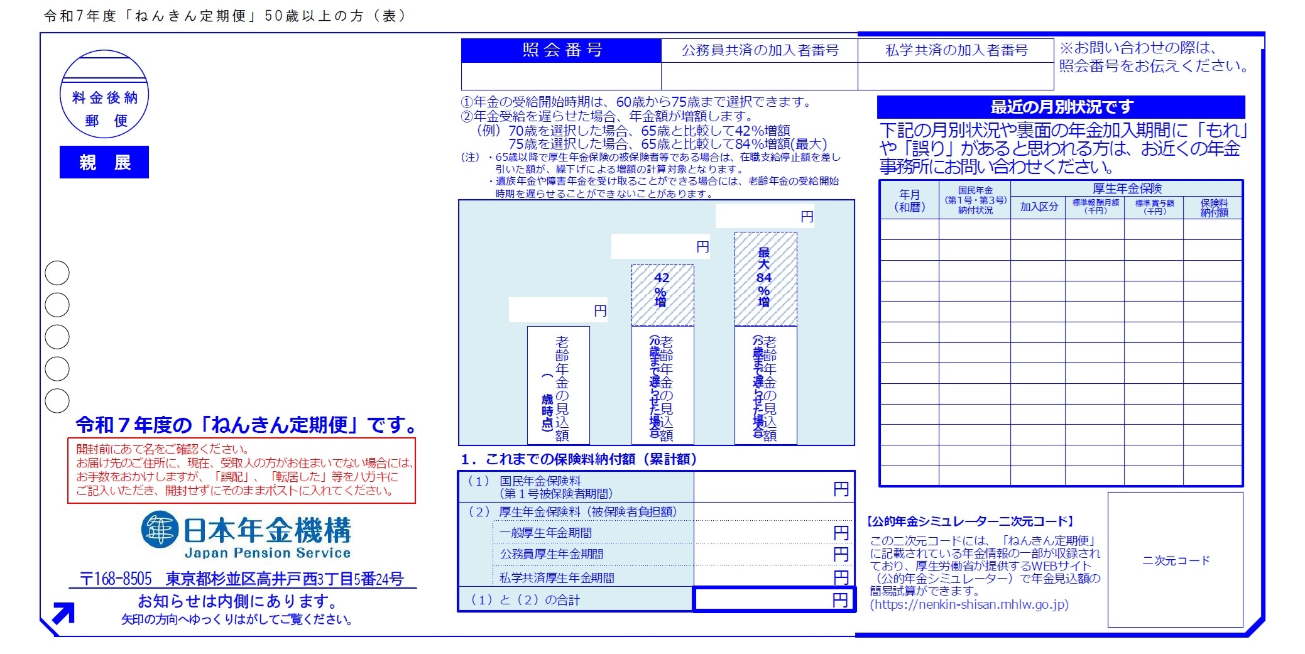Click the blue diagonal arrow icon
This screenshot has width=1305, height=654.
point(63,613)
